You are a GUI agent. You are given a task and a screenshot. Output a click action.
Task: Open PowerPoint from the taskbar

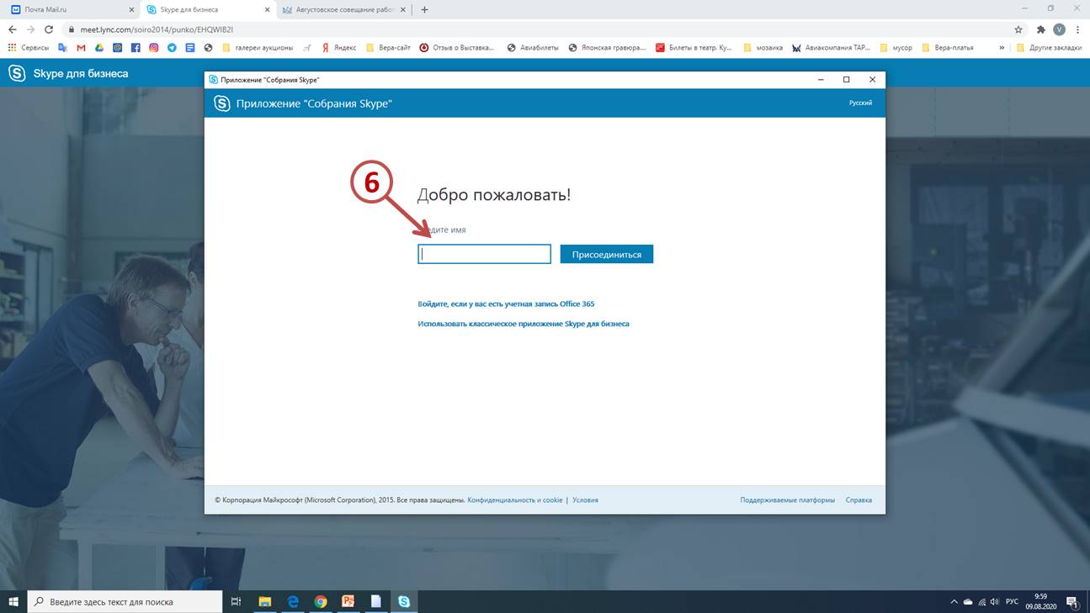(x=348, y=601)
